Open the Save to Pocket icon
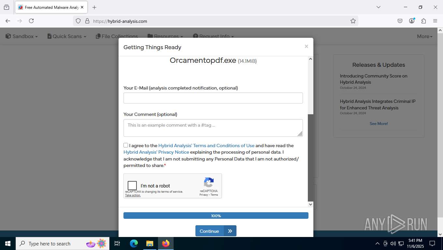 400,21
